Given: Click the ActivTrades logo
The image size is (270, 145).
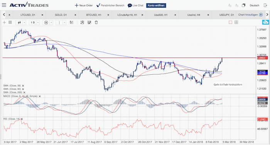Looking at the screenshot, I should coord(29,5).
